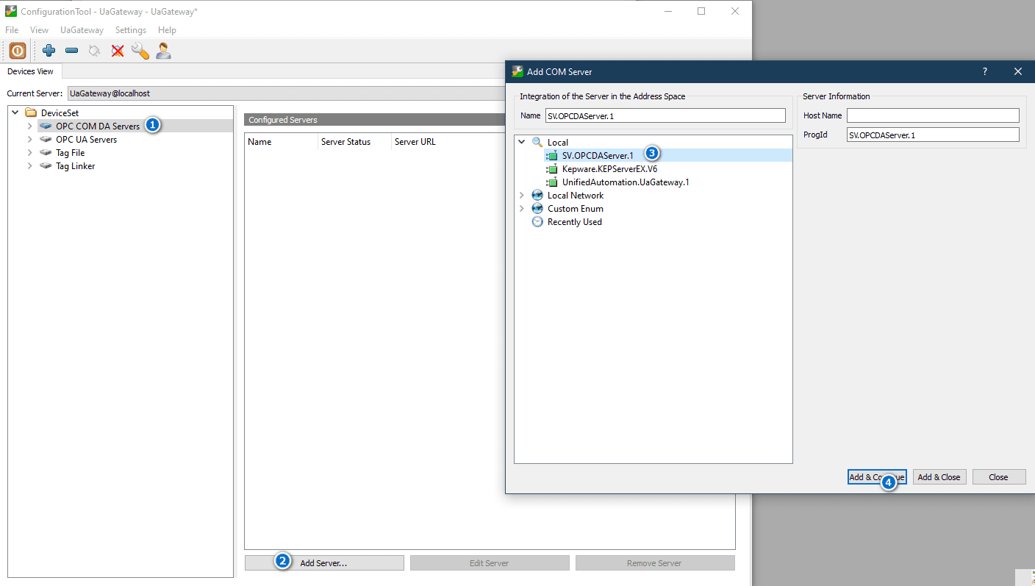Image resolution: width=1035 pixels, height=586 pixels.
Task: Click the OPC UA Servers device icon
Action: pyautogui.click(x=46, y=140)
